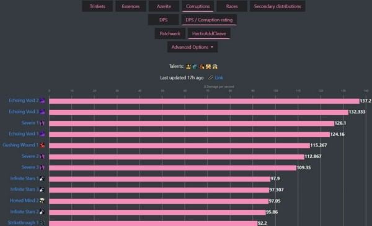Open the Echoing Void 3 link
This screenshot has height=226, width=372.
point(24,112)
